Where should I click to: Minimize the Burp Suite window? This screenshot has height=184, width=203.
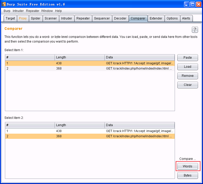point(186,4)
